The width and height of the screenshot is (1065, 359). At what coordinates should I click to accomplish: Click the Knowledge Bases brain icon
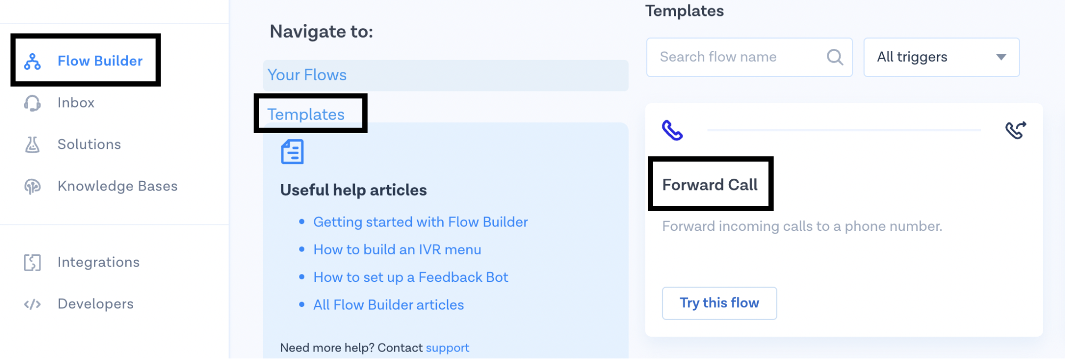coord(32,187)
